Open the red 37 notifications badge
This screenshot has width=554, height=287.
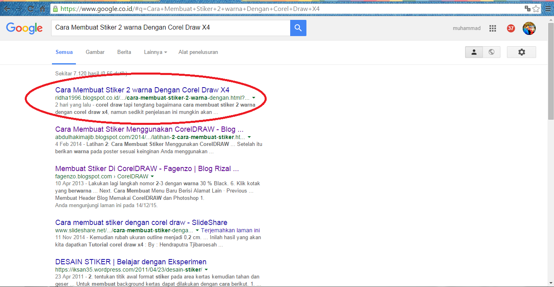tap(511, 28)
